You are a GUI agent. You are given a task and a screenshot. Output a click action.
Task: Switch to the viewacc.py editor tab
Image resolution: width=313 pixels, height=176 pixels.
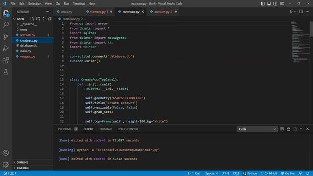99,12
